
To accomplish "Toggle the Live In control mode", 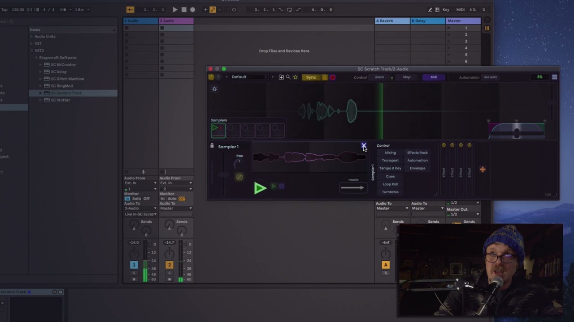I will coord(379,77).
